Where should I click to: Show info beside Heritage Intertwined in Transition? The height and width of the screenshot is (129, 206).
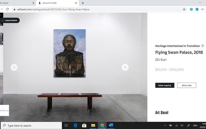pyautogui.click(x=203, y=46)
